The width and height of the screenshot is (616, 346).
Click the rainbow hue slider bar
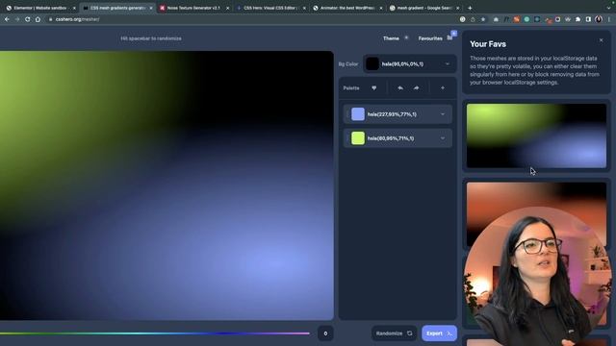155,334
